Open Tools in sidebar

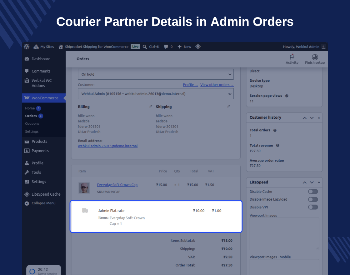click(x=36, y=172)
